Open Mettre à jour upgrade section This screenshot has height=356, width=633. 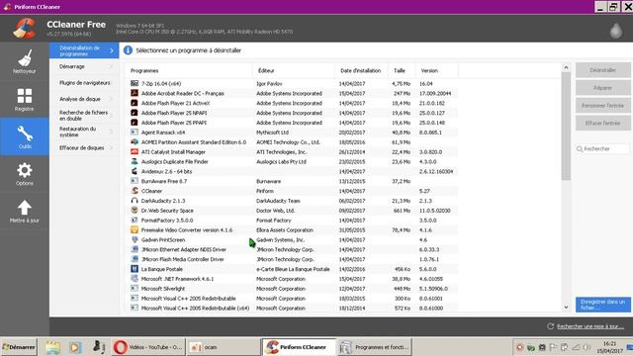point(24,212)
